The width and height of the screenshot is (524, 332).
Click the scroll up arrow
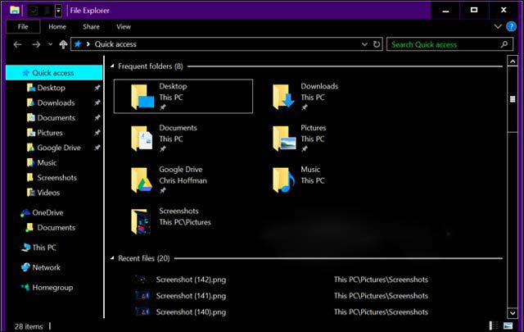click(x=513, y=61)
